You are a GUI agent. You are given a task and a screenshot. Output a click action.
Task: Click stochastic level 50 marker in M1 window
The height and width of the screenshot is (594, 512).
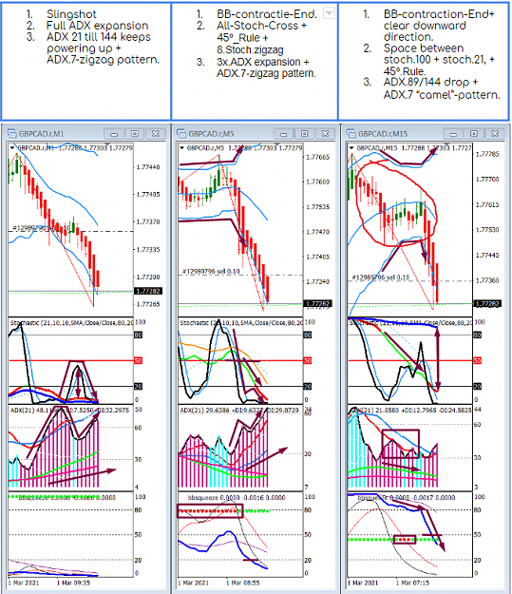click(139, 360)
